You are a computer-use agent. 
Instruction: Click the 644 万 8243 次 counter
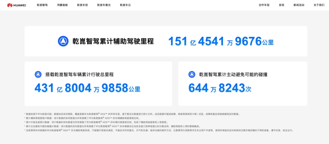220,88
